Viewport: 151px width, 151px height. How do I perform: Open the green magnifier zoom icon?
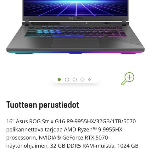128,79
